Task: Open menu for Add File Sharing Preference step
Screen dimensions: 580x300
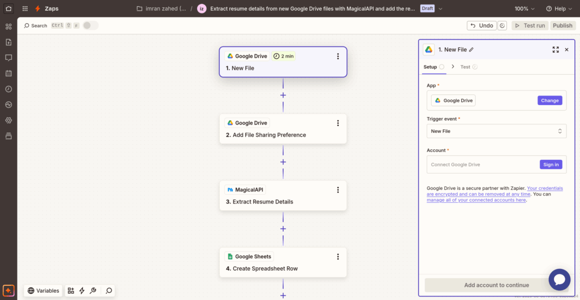Action: (x=338, y=123)
